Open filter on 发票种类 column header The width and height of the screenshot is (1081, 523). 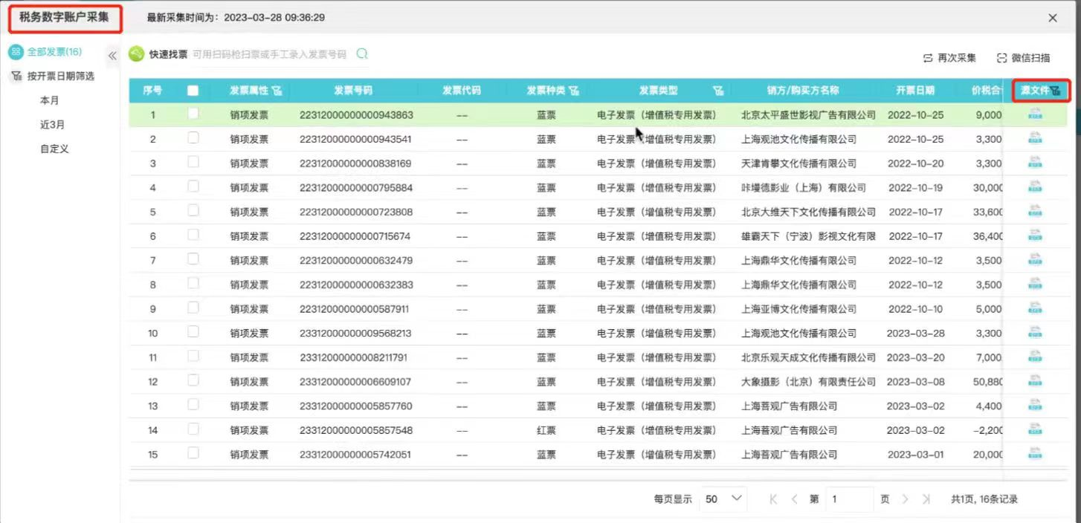[x=574, y=91]
